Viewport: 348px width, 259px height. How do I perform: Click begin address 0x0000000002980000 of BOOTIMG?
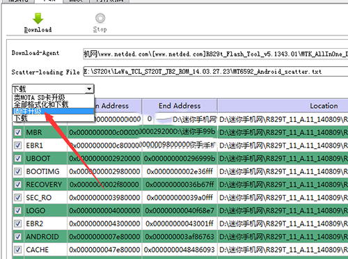[104, 171]
